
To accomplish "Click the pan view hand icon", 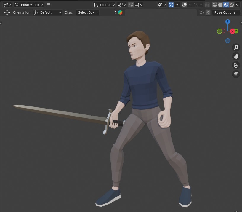I will point(236,56).
